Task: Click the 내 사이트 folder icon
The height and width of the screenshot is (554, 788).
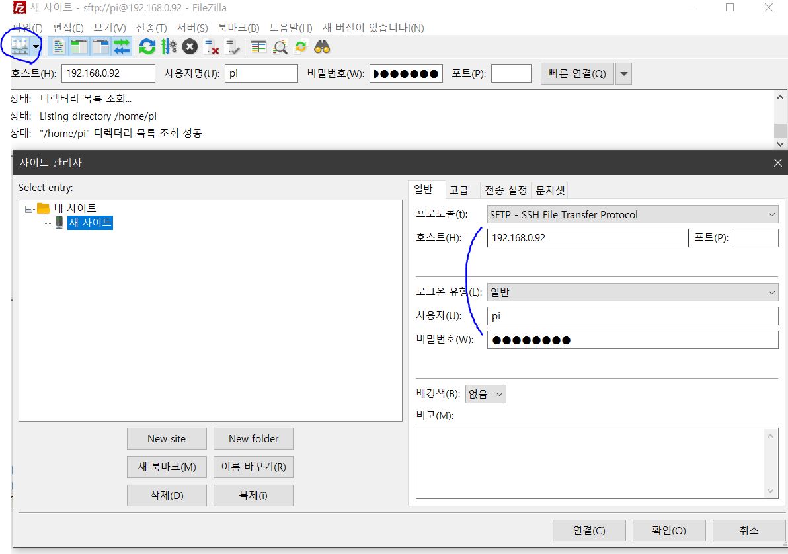Action: 43,208
